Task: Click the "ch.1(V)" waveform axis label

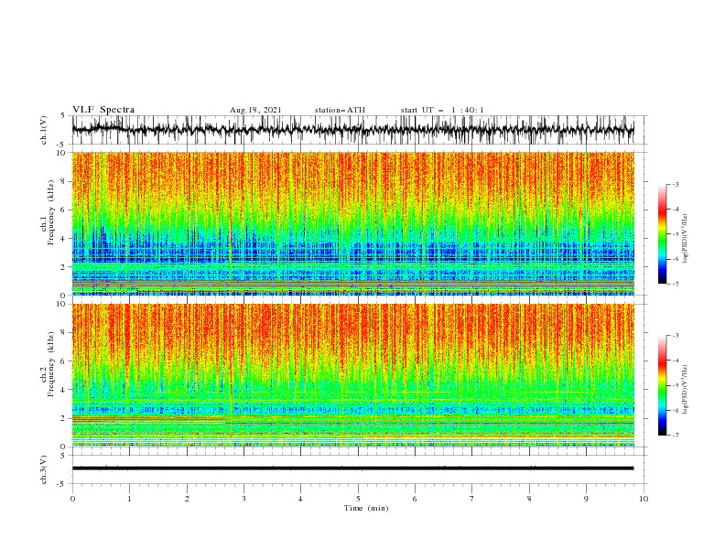Action: click(44, 130)
